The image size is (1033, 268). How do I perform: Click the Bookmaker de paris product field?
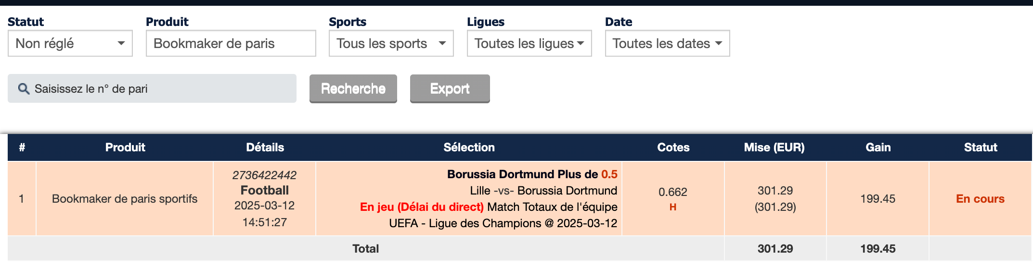click(x=231, y=43)
